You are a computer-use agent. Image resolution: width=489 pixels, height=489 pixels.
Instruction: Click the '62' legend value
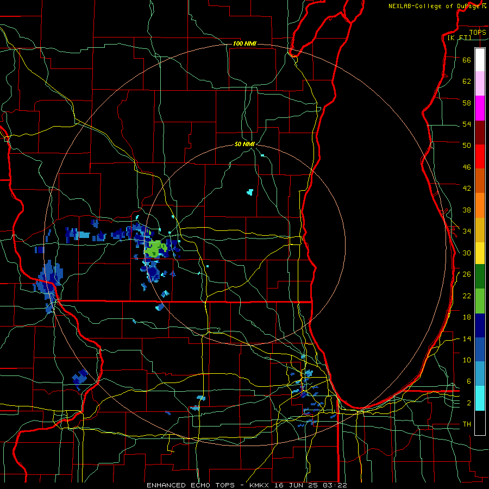click(x=467, y=81)
